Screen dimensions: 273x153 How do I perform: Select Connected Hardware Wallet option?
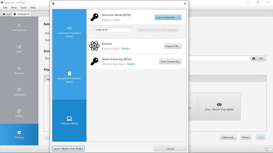[x=69, y=32]
